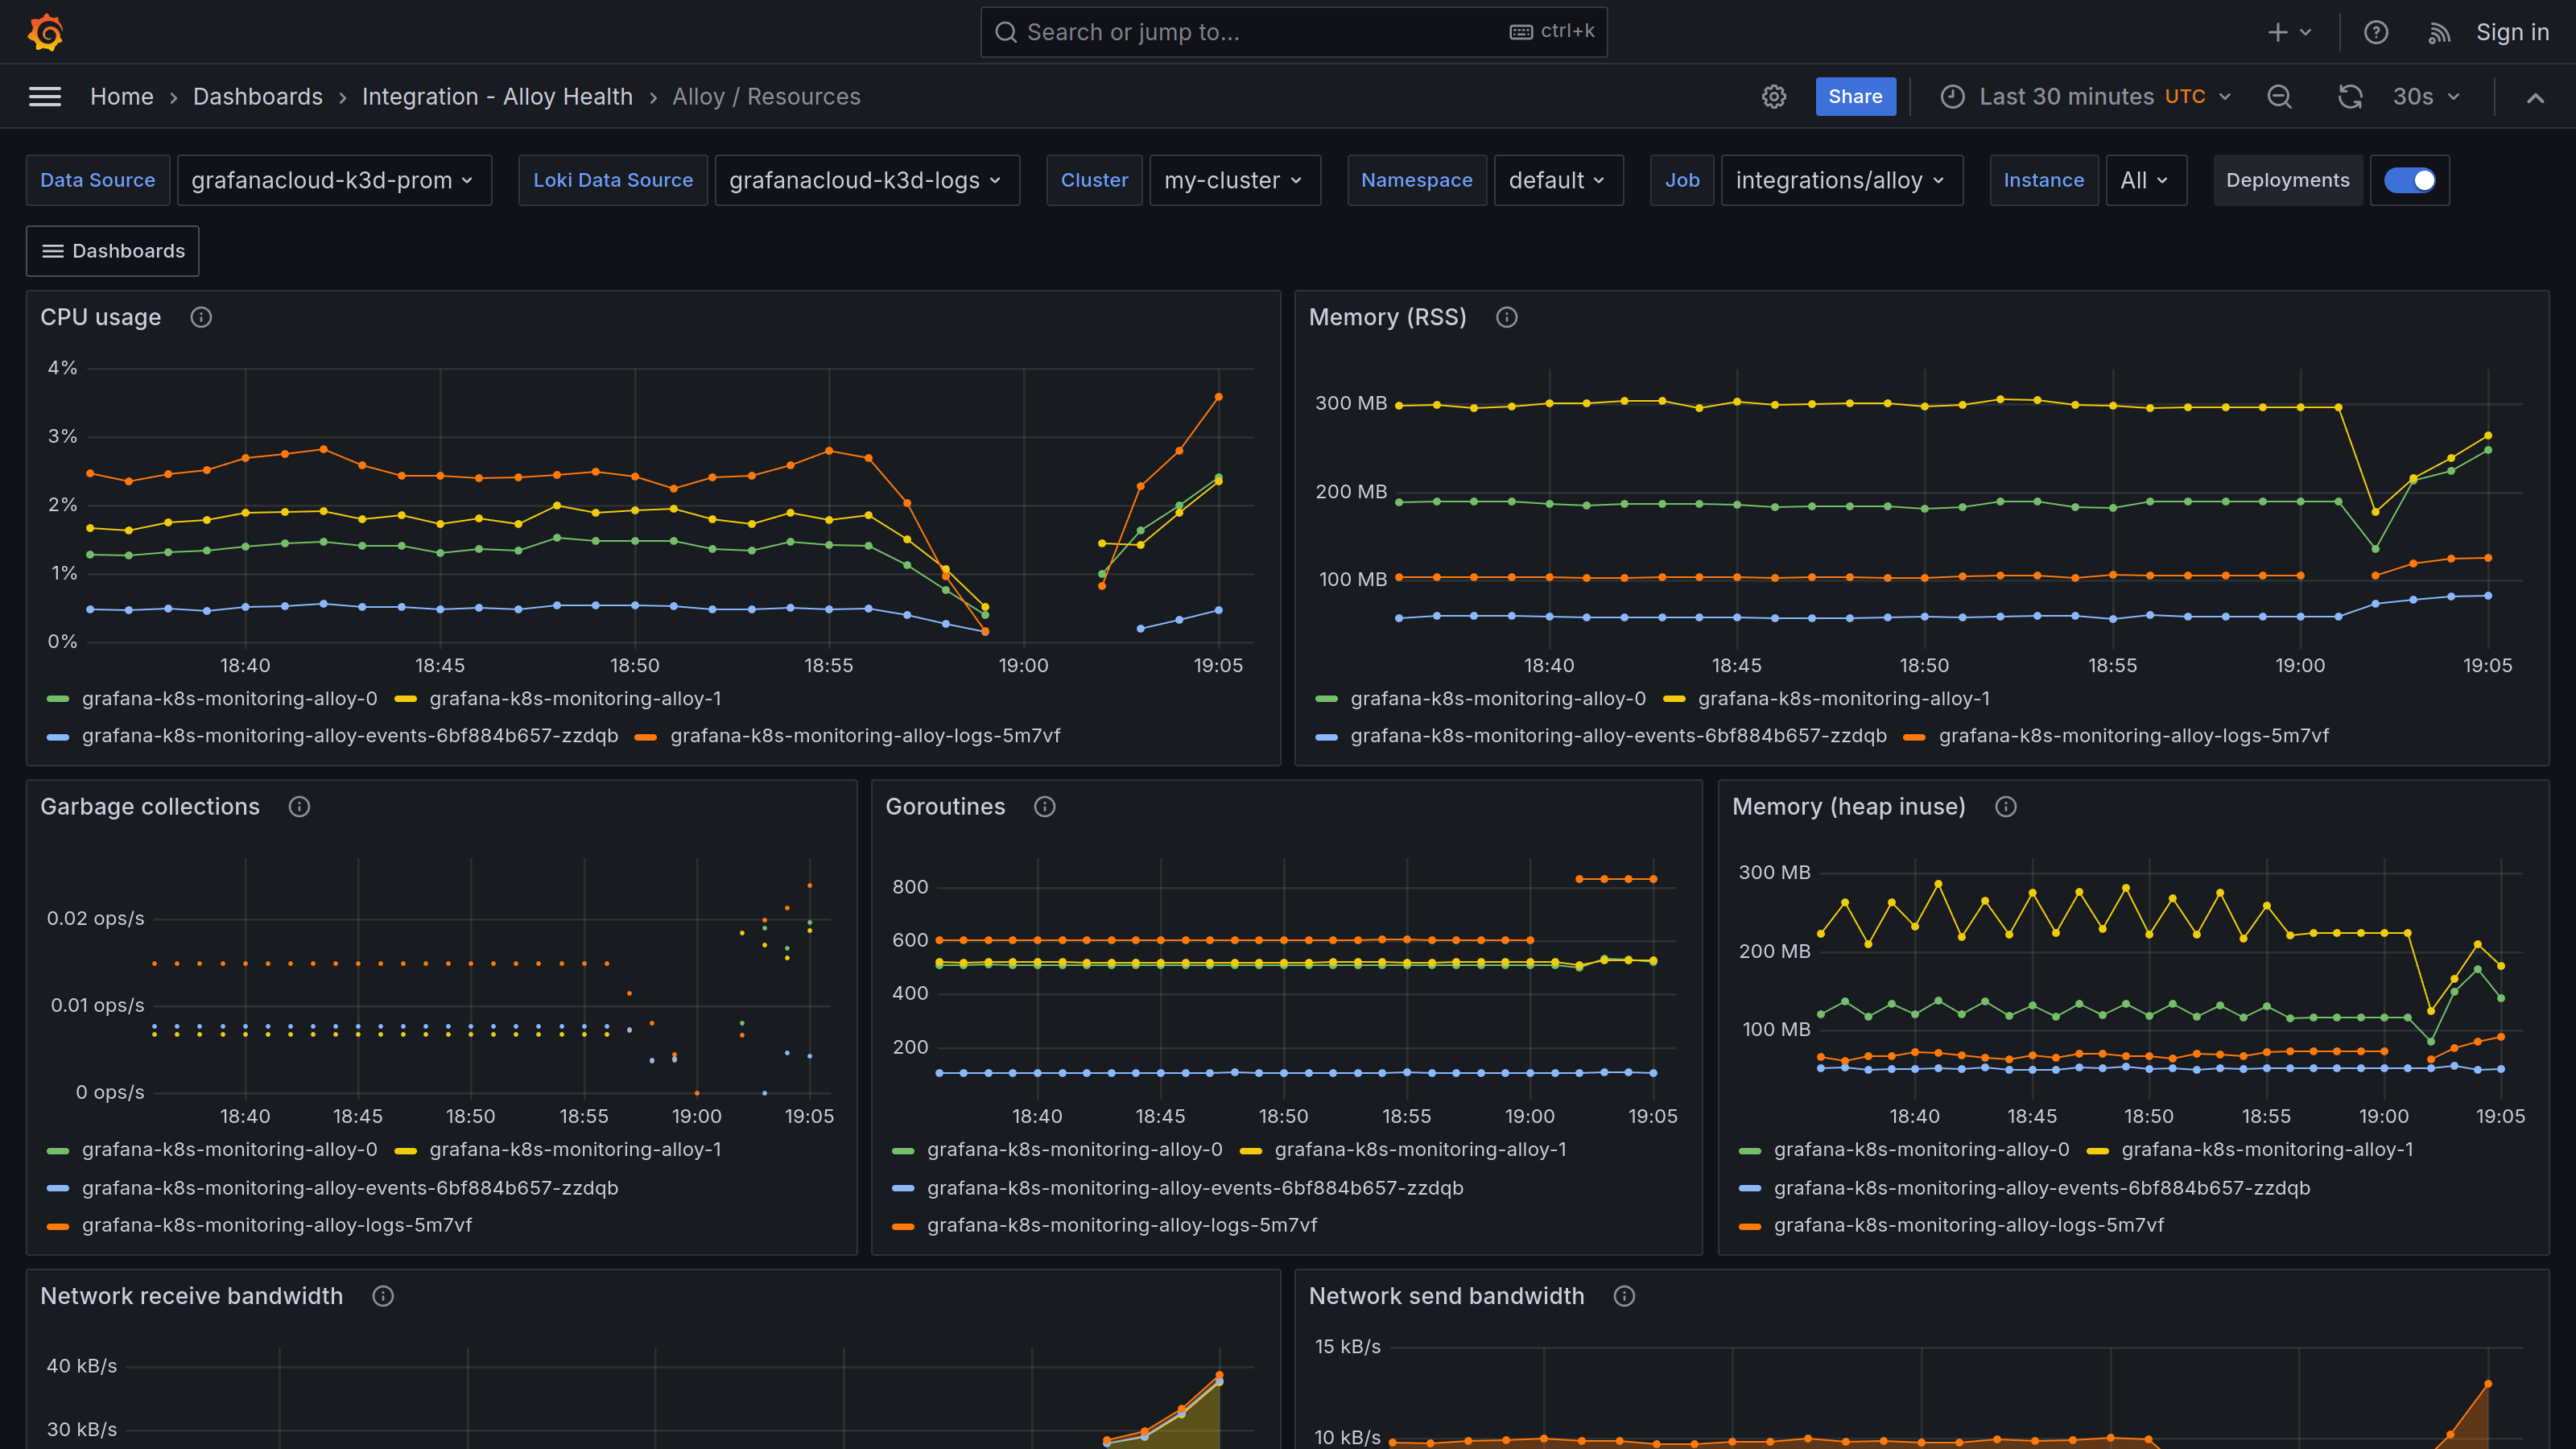Toggle the Deployments switch
The width and height of the screenshot is (2576, 1449).
2410,180
